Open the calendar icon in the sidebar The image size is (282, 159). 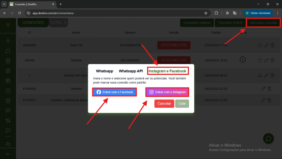pos(8,101)
